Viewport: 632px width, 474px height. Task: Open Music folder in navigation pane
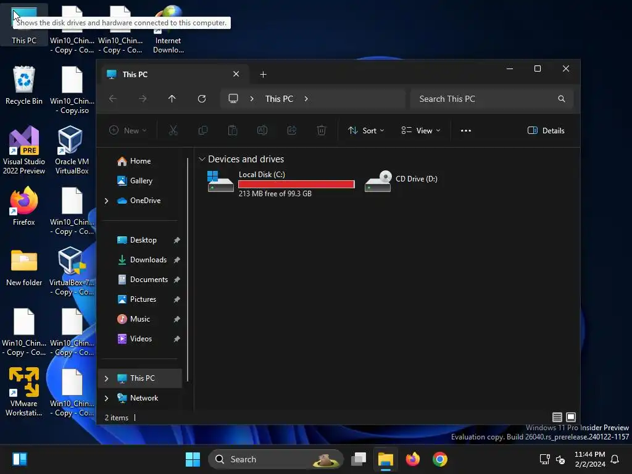139,319
